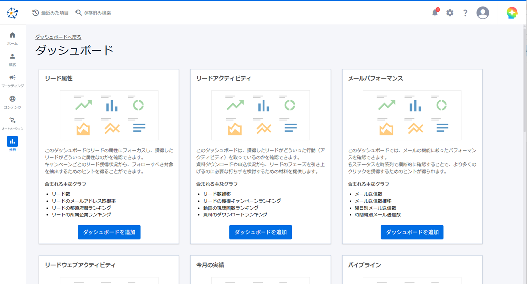The width and height of the screenshot is (527, 284).
Task: Click the リードの獲得キャンペーンランキング list item
Action: [x=242, y=201]
